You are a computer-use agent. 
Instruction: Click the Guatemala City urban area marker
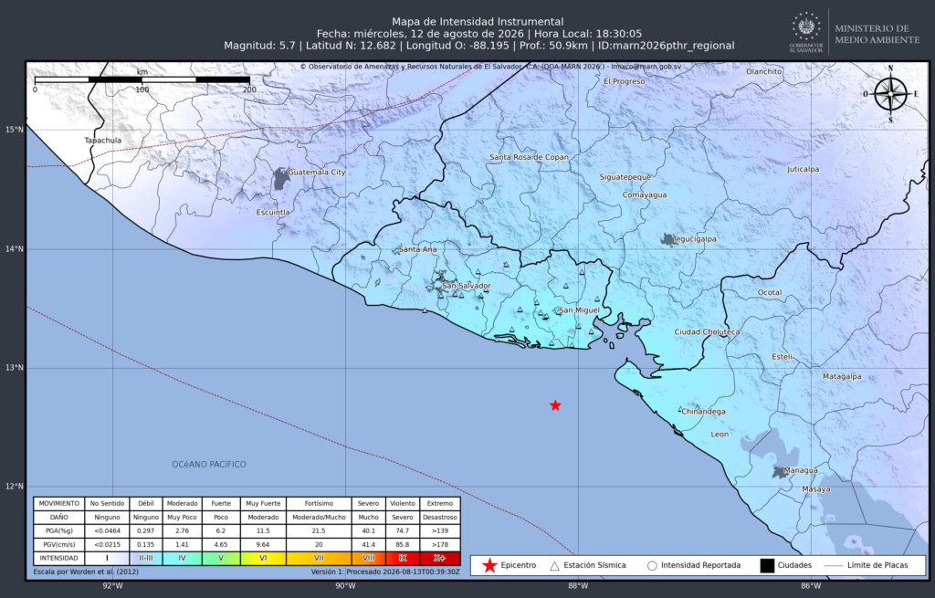pyautogui.click(x=281, y=178)
